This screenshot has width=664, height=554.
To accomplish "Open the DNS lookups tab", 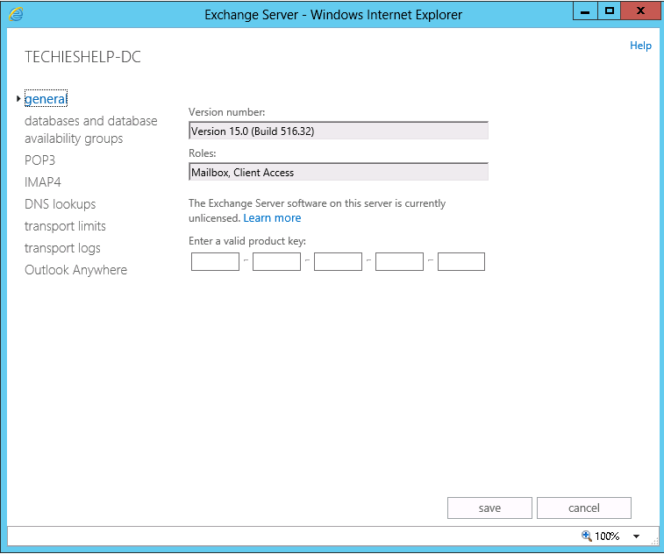I will 61,204.
